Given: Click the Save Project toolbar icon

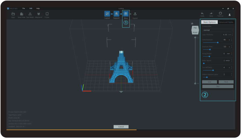Looking at the screenshot, I should [x=22, y=14].
